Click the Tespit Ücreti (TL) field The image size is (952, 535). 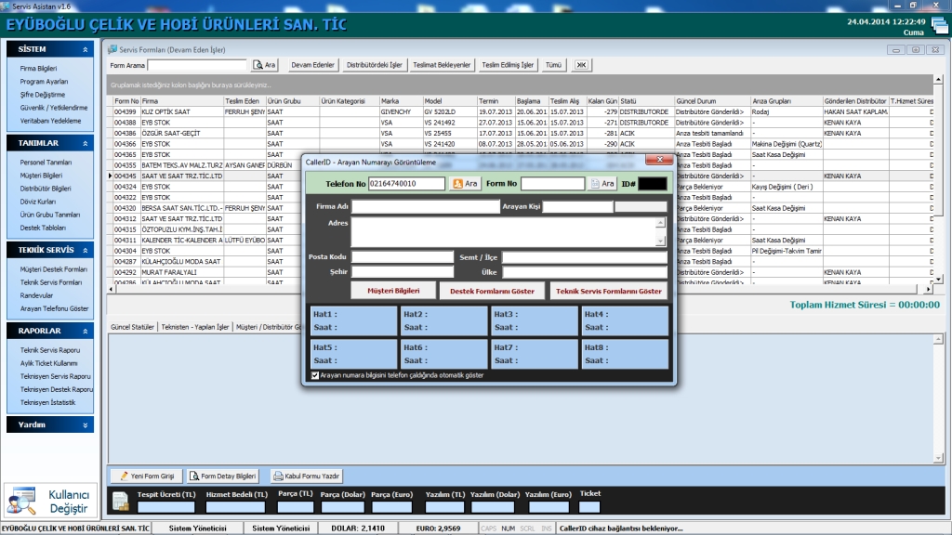pyautogui.click(x=165, y=507)
